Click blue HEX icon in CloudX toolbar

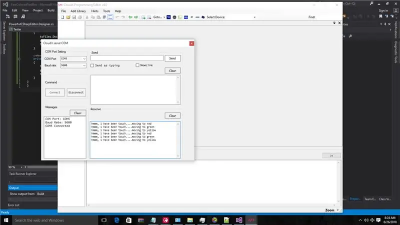click(186, 17)
